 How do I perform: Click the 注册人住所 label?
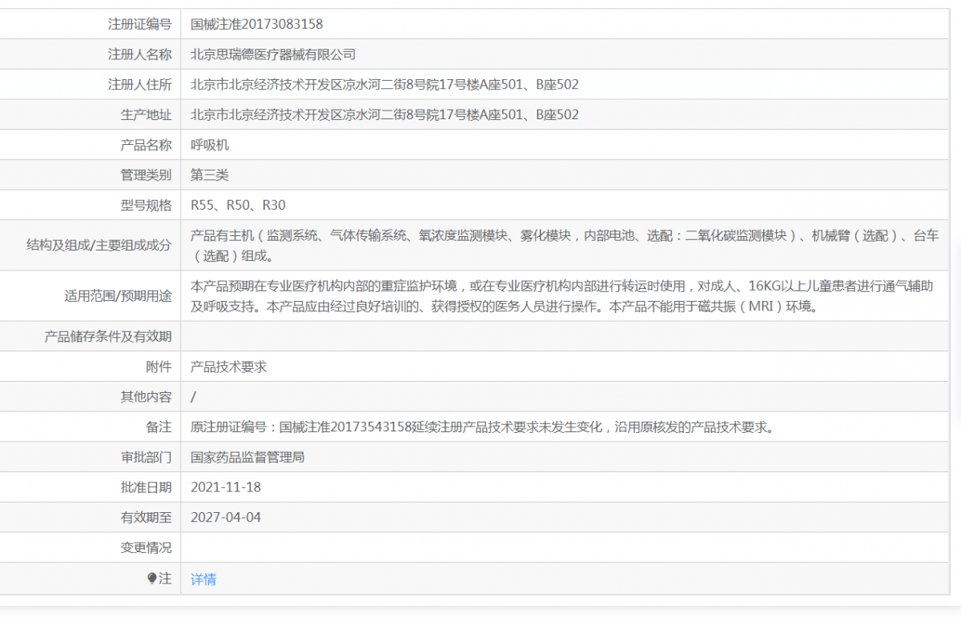click(x=139, y=85)
